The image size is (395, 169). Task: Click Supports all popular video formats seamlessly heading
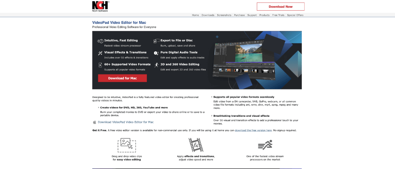pyautogui.click(x=244, y=97)
